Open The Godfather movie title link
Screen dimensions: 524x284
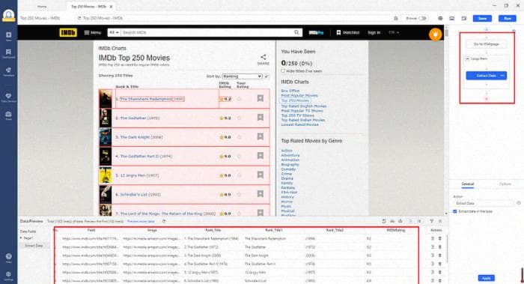[133, 118]
